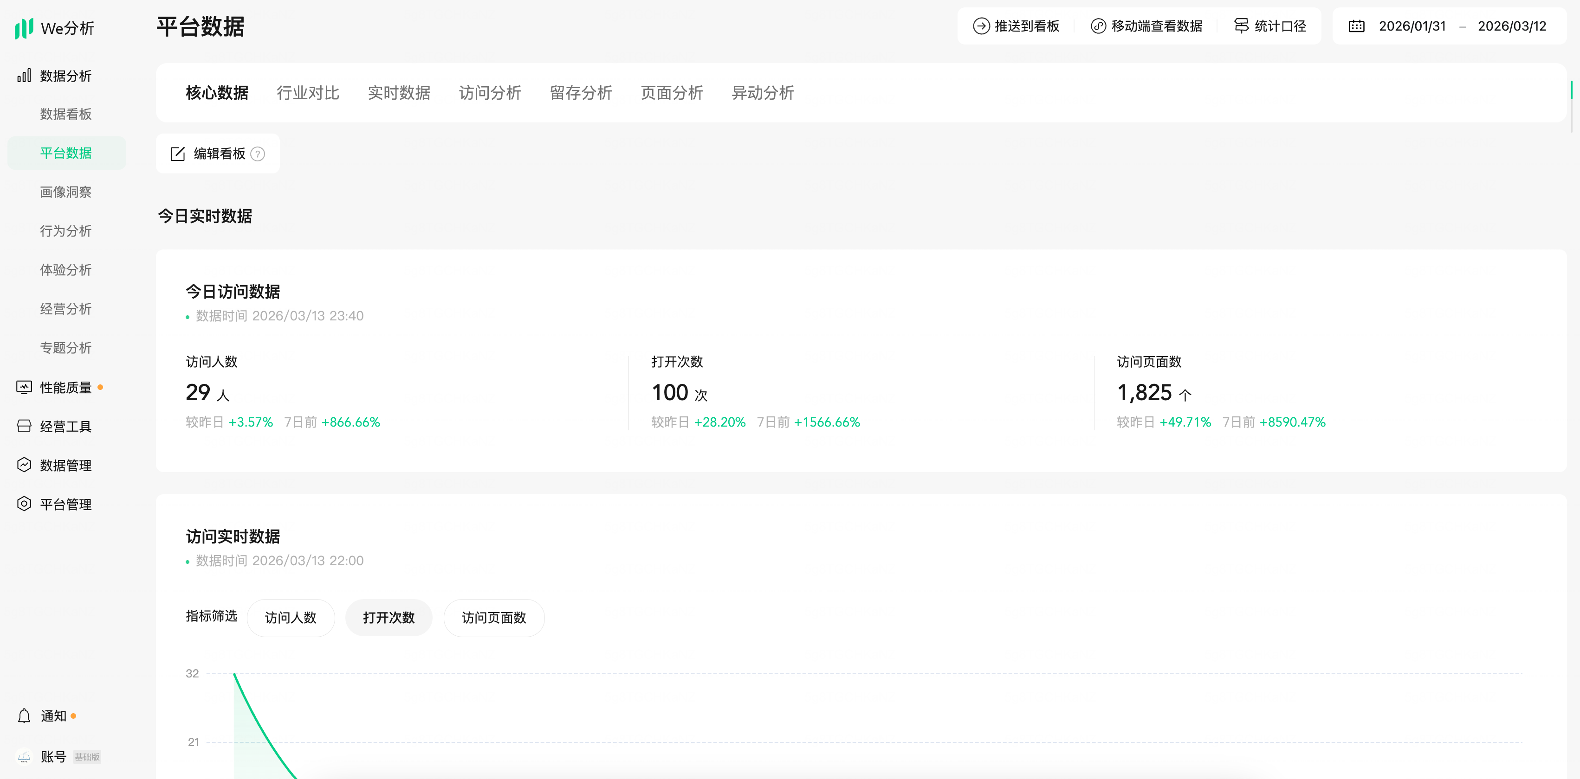Click the We分析 logo icon
Screen dimensions: 1580x779
click(x=23, y=28)
